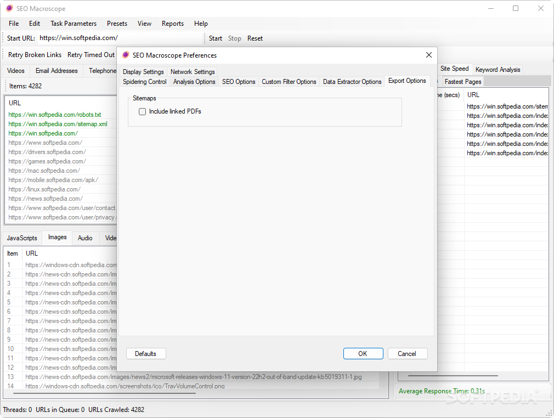
Task: Click the SEO Macroscope title bar app icon
Action: click(9, 8)
